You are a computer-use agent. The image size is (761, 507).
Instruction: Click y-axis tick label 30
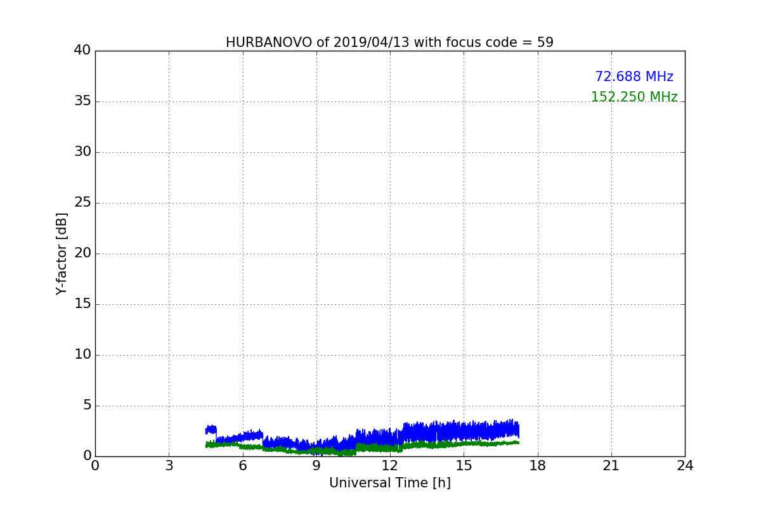pyautogui.click(x=82, y=152)
